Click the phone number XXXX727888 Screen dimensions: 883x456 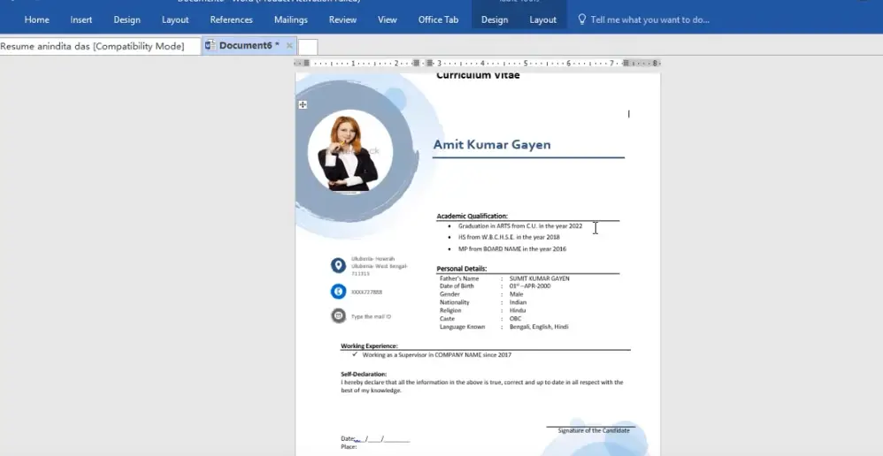[x=366, y=293]
